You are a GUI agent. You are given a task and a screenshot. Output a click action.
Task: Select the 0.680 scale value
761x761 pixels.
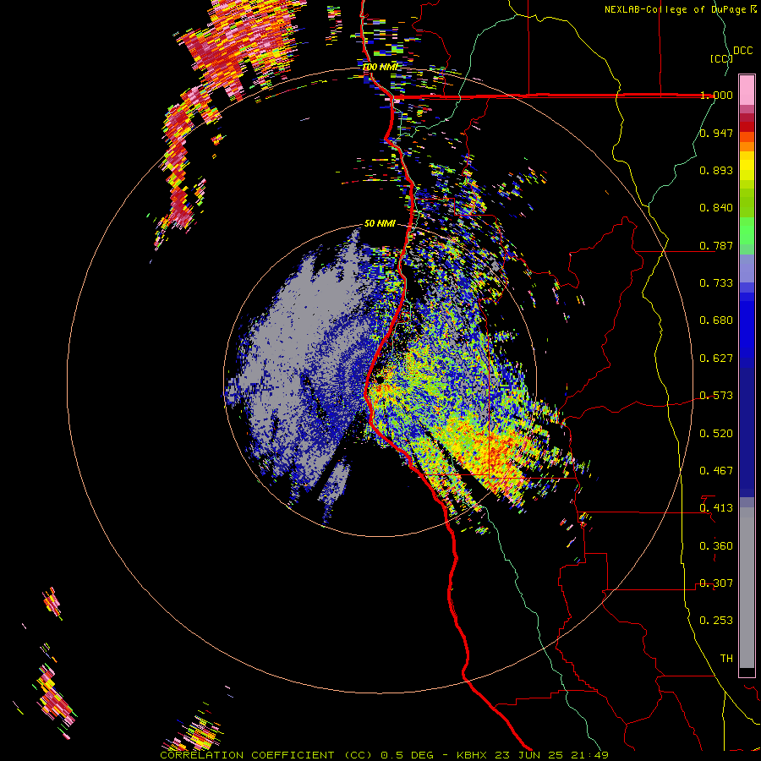pyautogui.click(x=716, y=320)
